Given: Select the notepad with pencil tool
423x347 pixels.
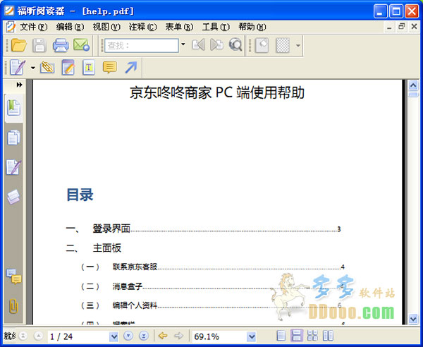Looking at the screenshot, I should (x=68, y=68).
